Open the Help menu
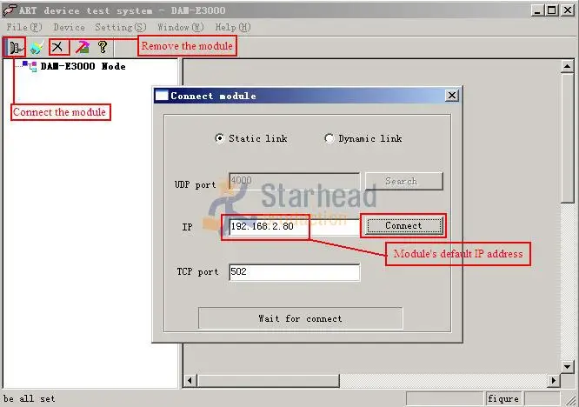 [233, 27]
